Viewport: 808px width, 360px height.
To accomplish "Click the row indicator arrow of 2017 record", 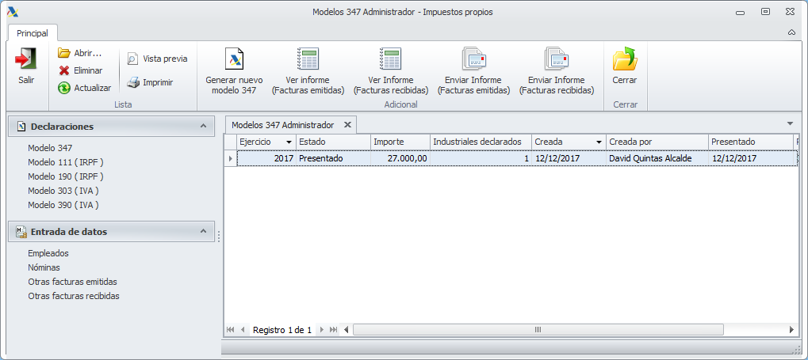I will [x=230, y=158].
